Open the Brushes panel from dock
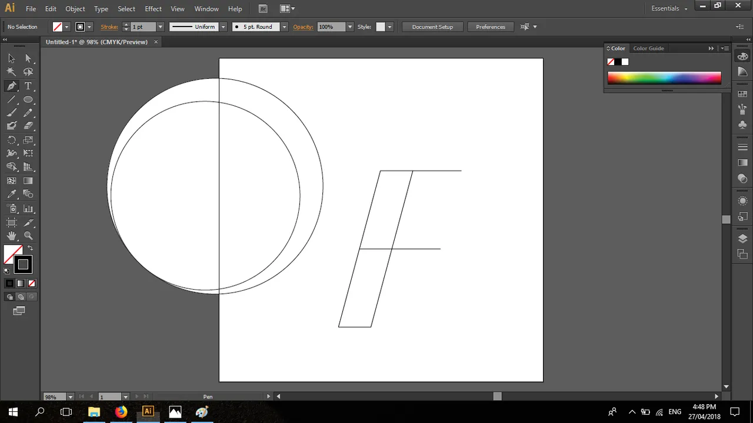Image resolution: width=753 pixels, height=423 pixels. click(x=742, y=109)
